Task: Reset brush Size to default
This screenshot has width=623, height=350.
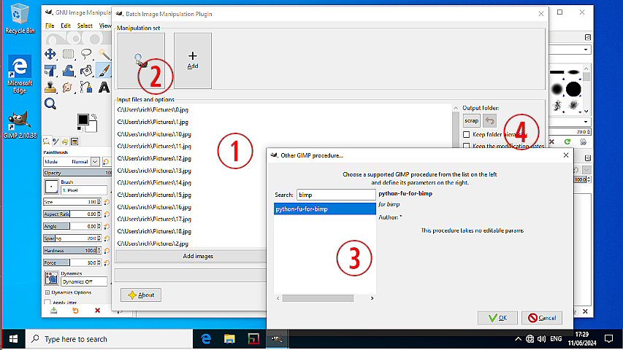Action: (107, 202)
